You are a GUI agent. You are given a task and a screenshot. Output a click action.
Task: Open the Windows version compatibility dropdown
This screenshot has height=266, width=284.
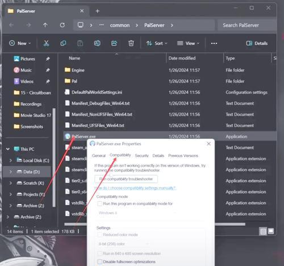[137, 213]
